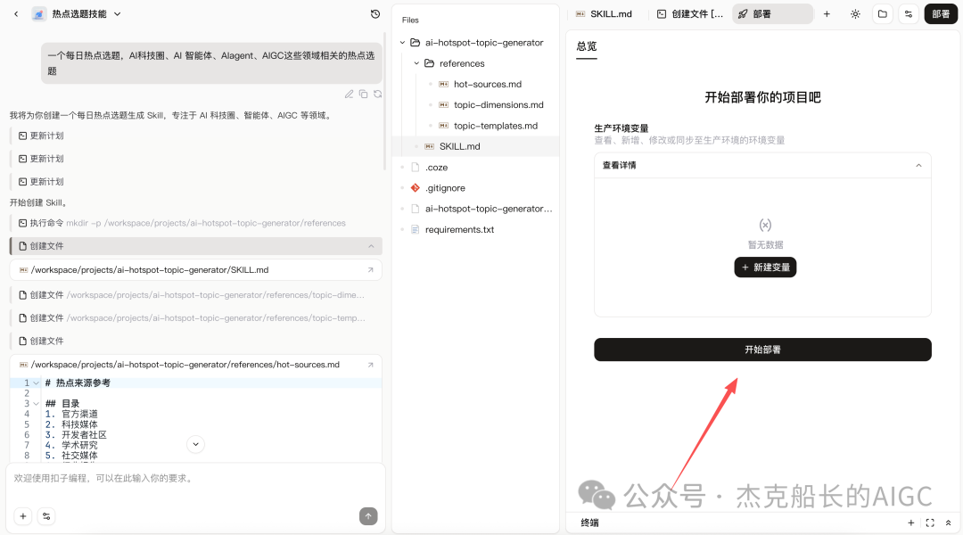Open SKILL.md file path in editor arrow
The height and width of the screenshot is (535, 963).
pos(370,270)
